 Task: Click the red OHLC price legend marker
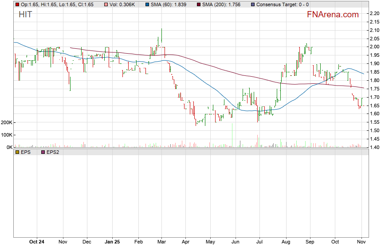pyautogui.click(x=17, y=4)
